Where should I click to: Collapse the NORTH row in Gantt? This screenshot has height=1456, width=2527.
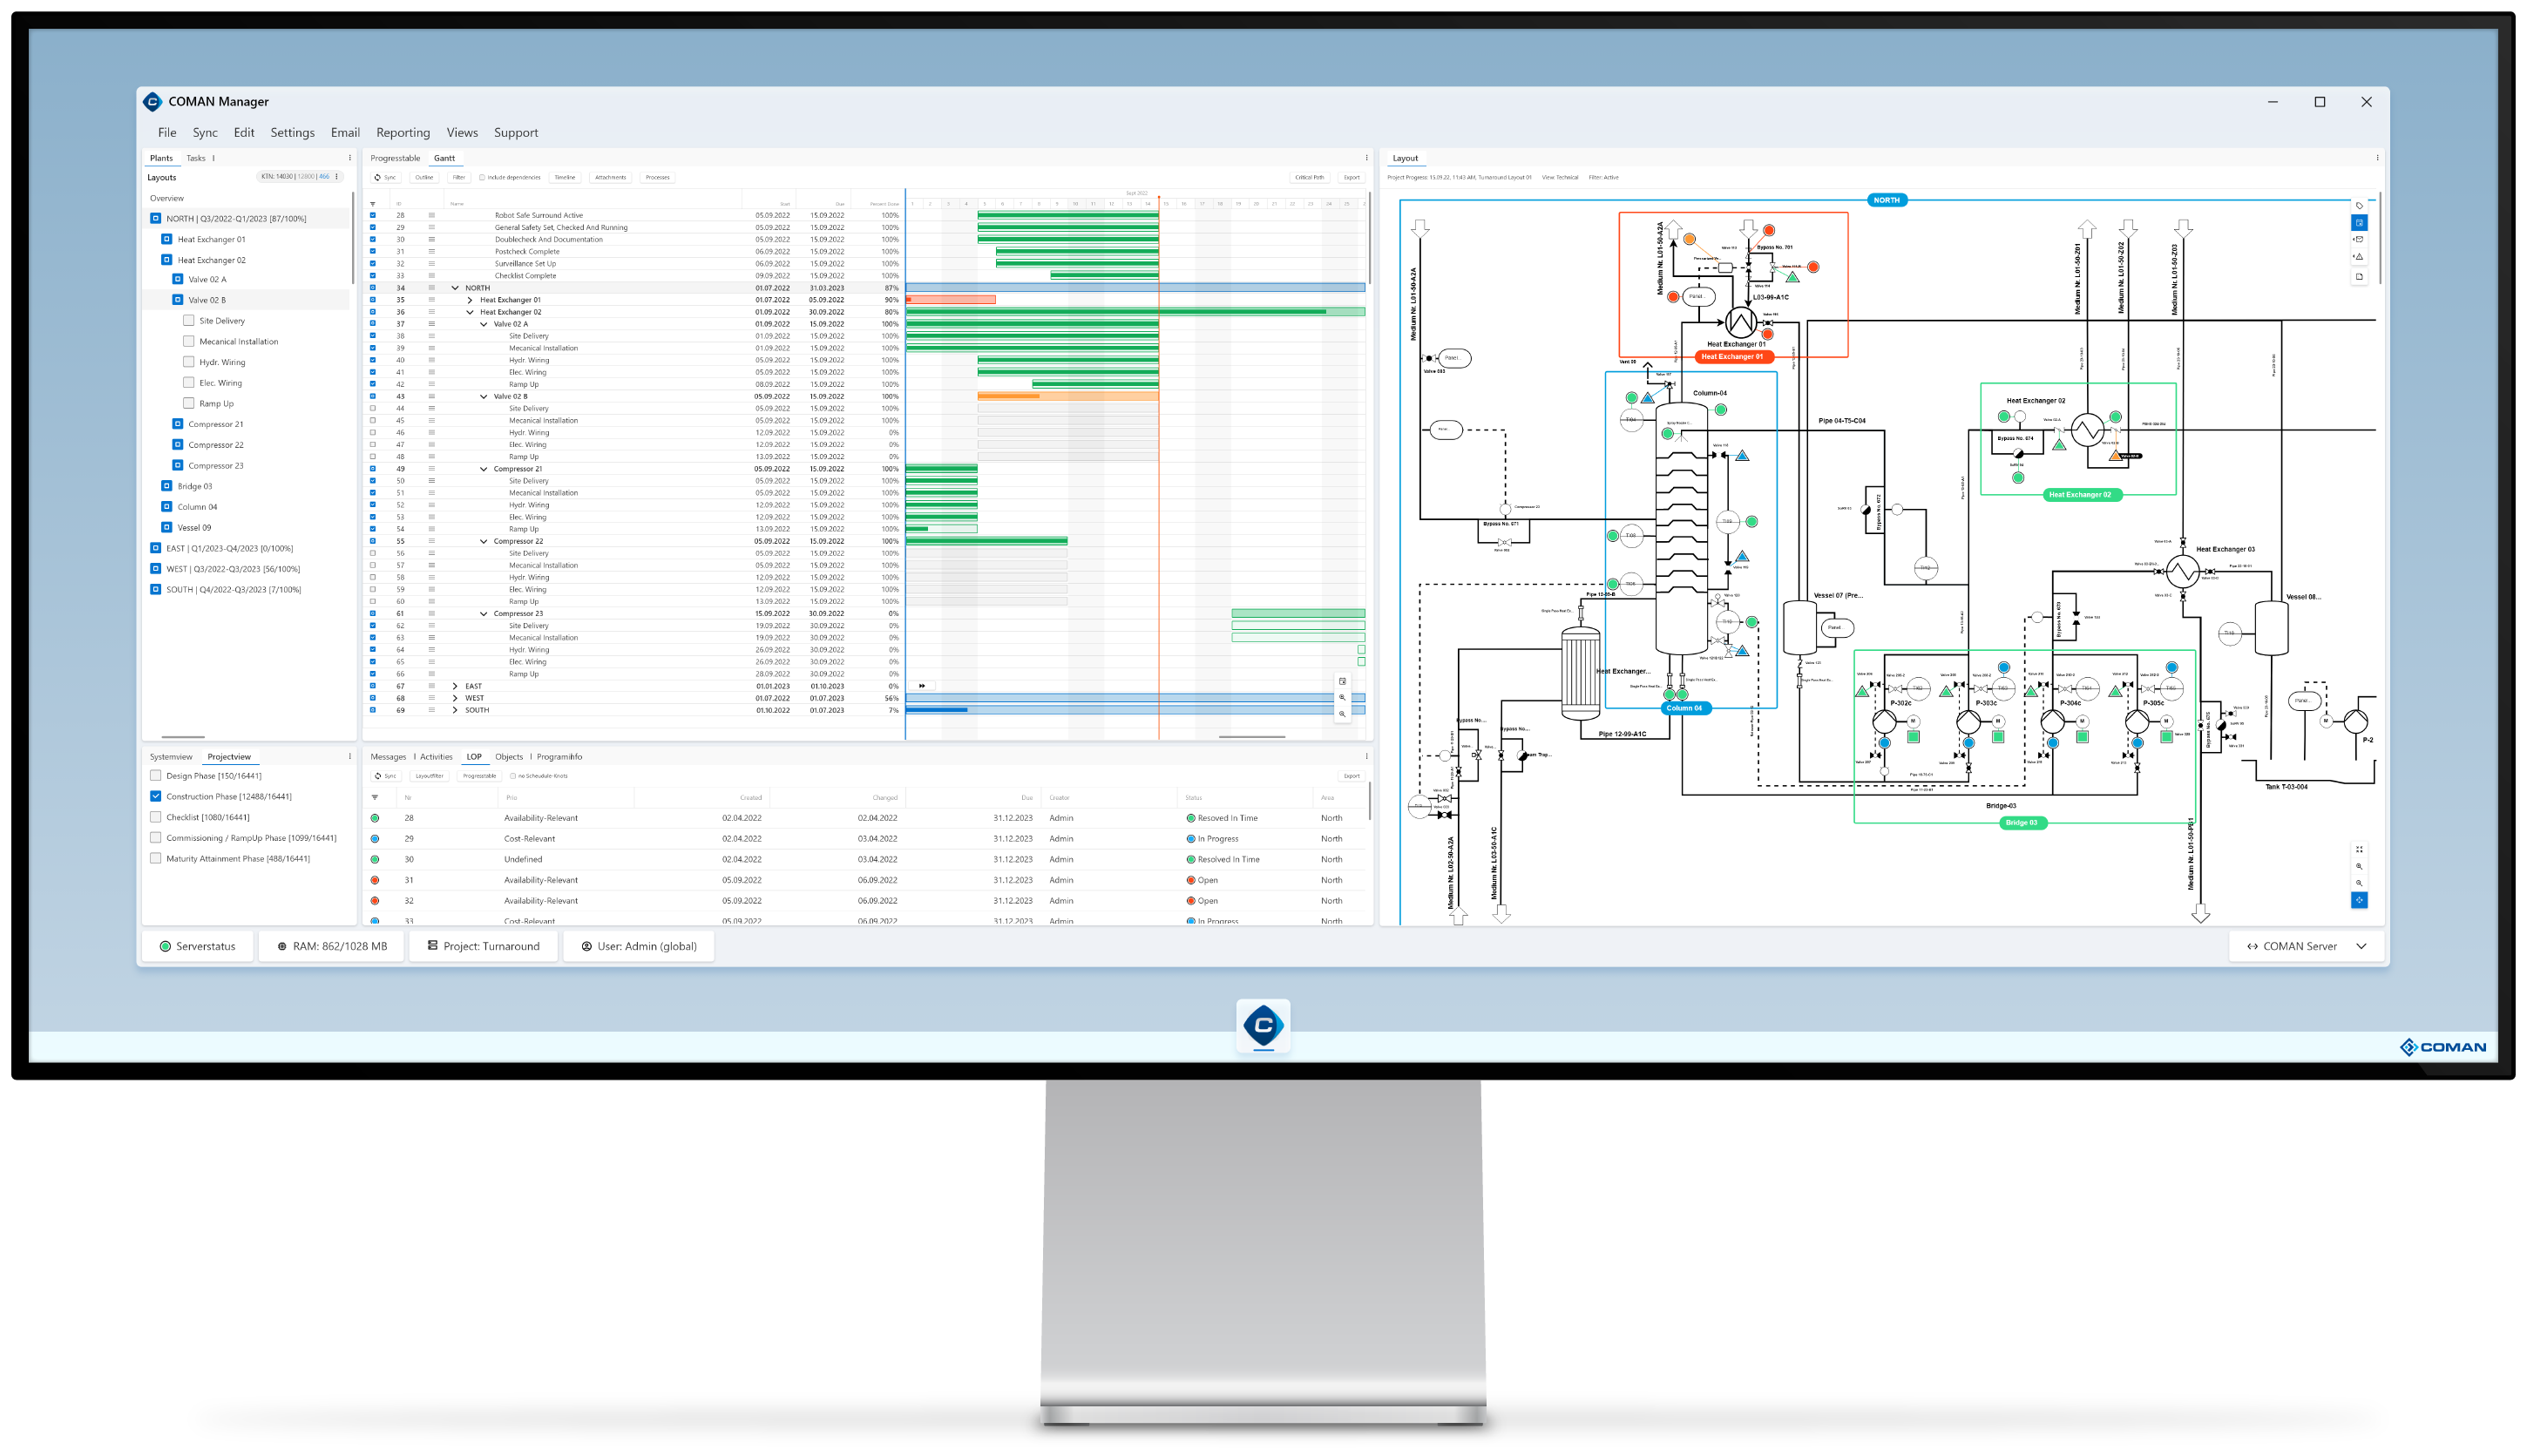pyautogui.click(x=455, y=288)
